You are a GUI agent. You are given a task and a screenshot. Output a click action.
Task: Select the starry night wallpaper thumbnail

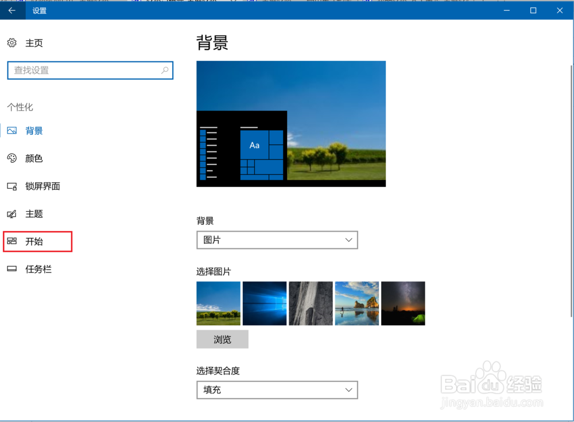[402, 303]
